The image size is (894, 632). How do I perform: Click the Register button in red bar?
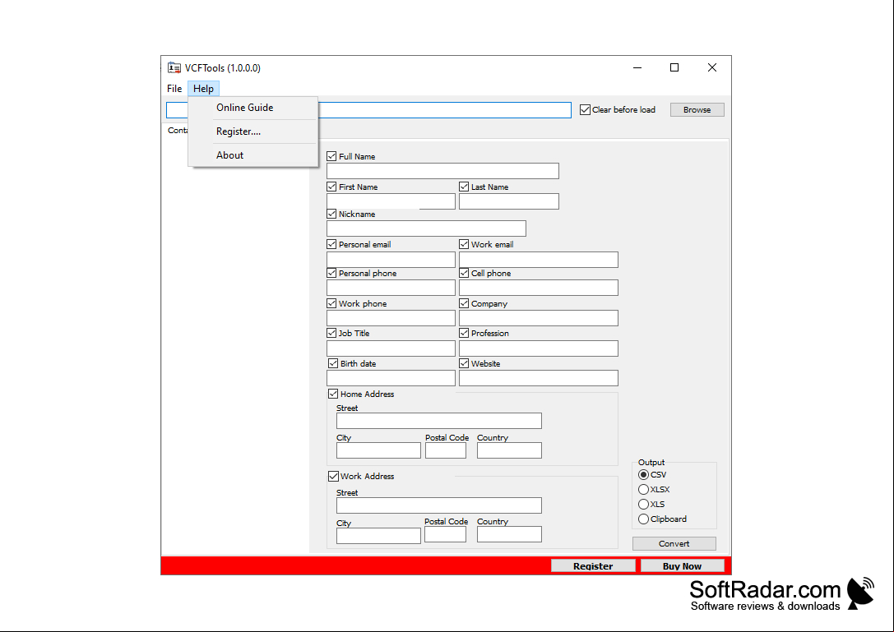593,566
